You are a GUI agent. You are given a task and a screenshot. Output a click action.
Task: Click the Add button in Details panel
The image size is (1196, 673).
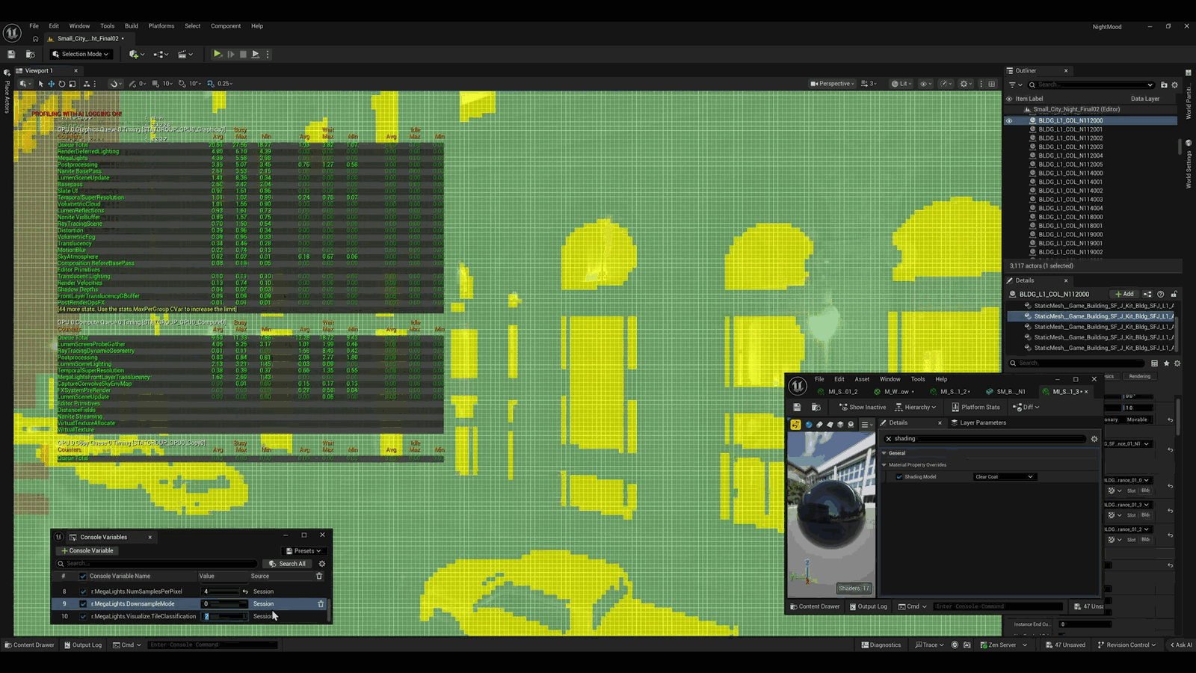click(x=1123, y=294)
